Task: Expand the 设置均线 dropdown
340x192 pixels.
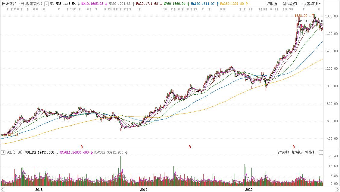Action: 312,4
